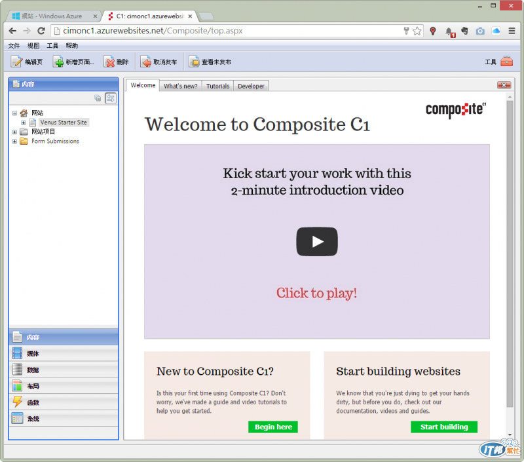The width and height of the screenshot is (524, 462).
Task: Expand the Form Submissions node
Action: coord(14,142)
